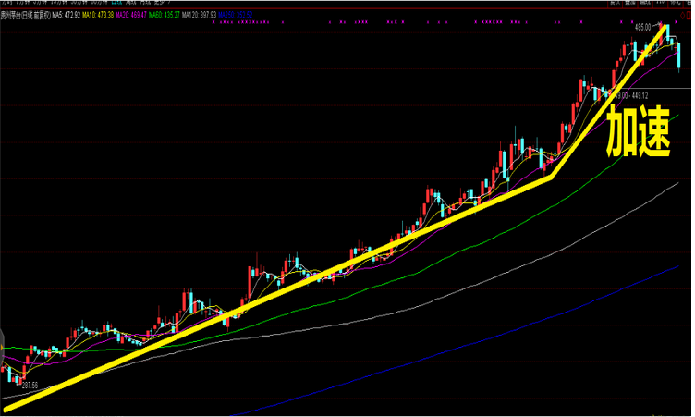
Task: Click the 485.00 high price label
Action: click(642, 28)
